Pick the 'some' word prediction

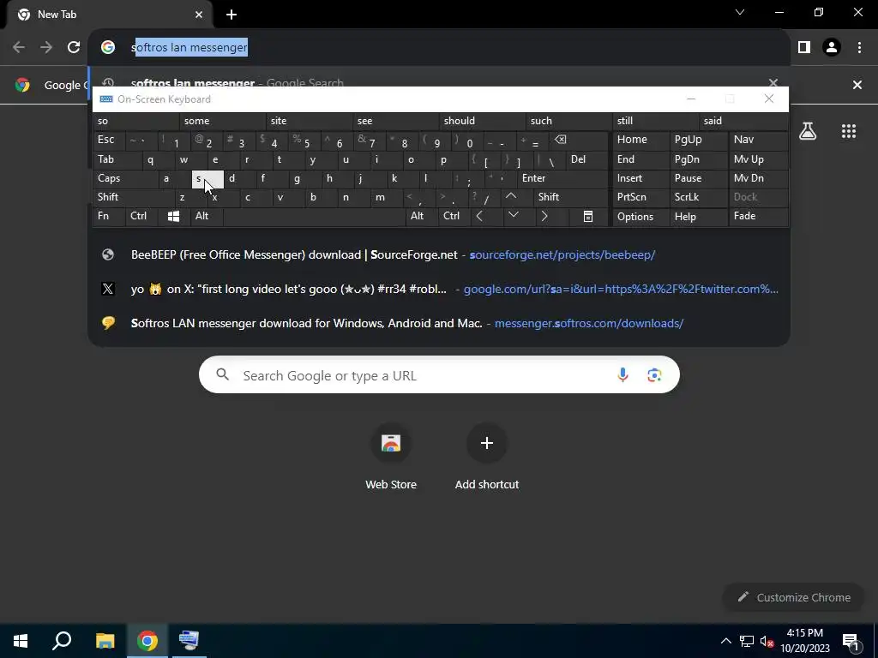[222, 121]
